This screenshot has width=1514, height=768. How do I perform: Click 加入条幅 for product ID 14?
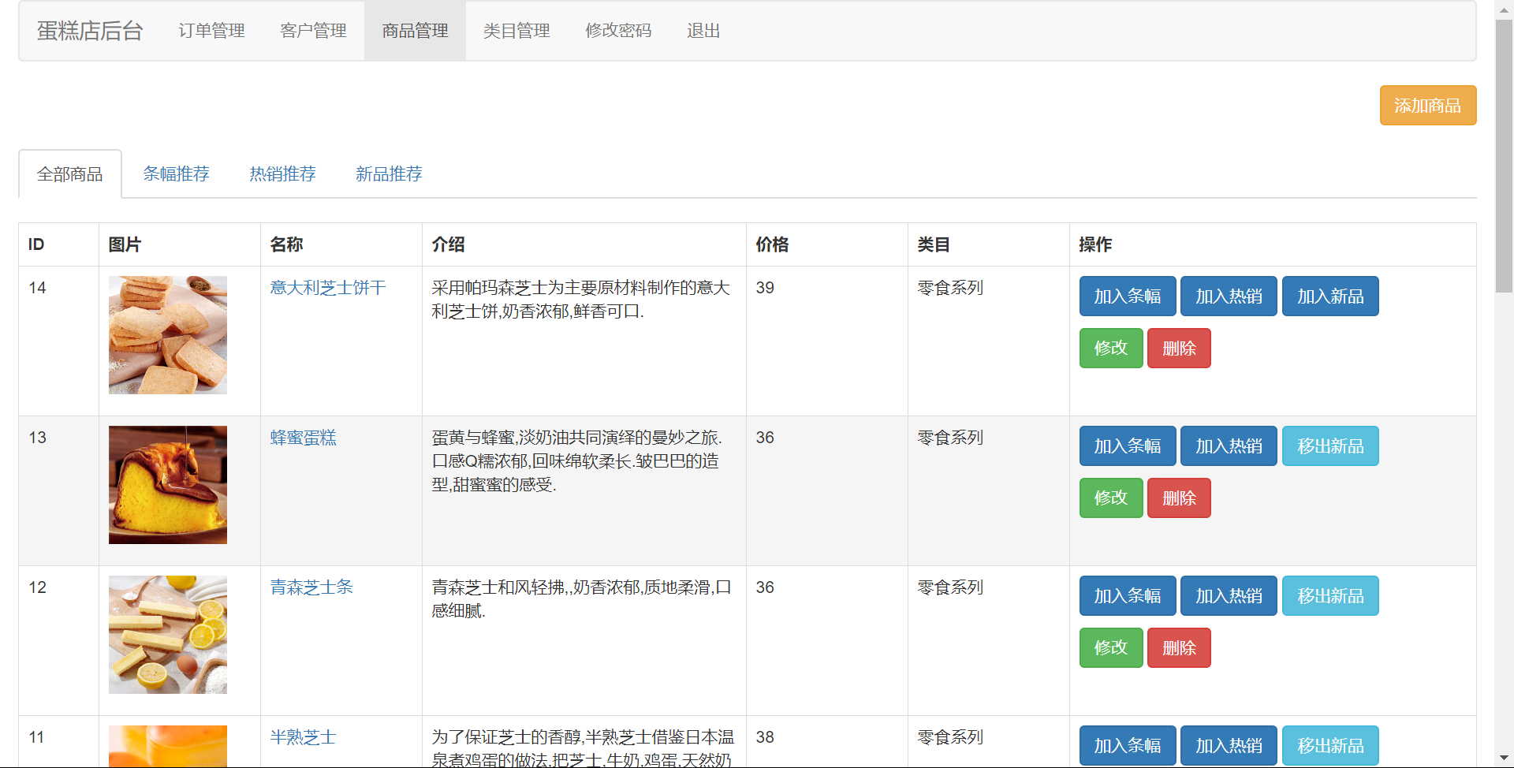pyautogui.click(x=1128, y=296)
